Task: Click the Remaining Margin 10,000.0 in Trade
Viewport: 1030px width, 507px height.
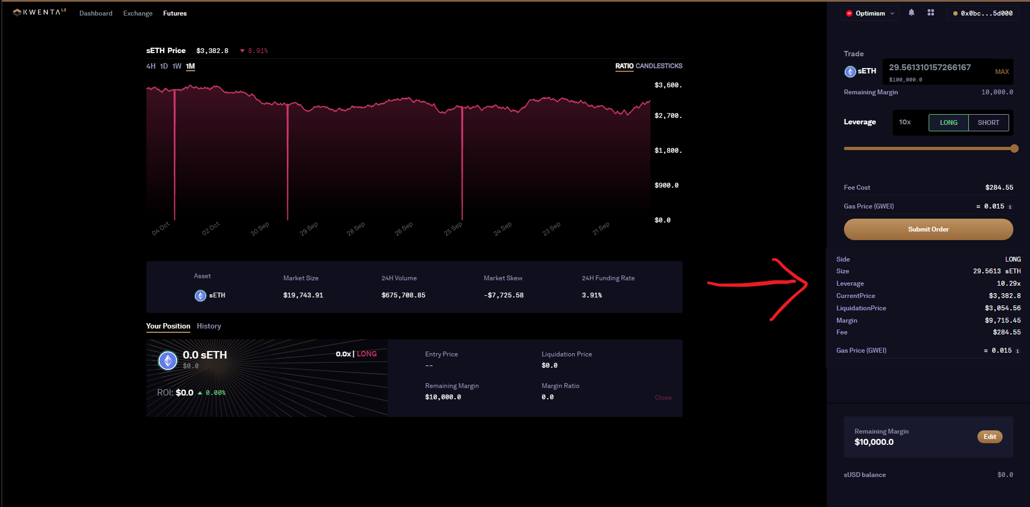Action: pyautogui.click(x=997, y=92)
